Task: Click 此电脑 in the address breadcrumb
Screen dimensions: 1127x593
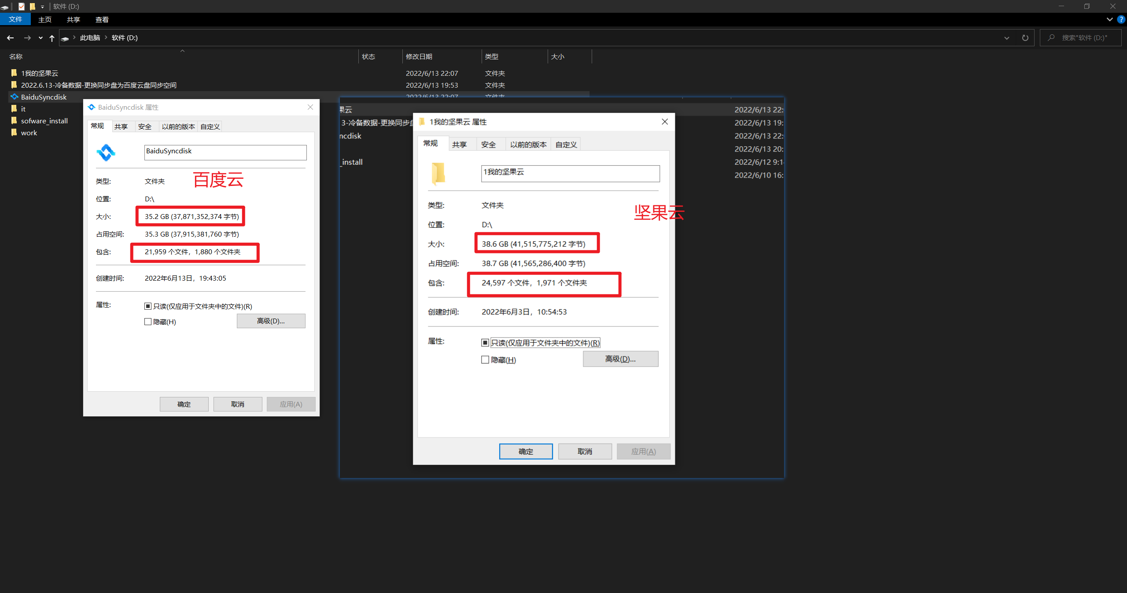Action: click(x=90, y=38)
